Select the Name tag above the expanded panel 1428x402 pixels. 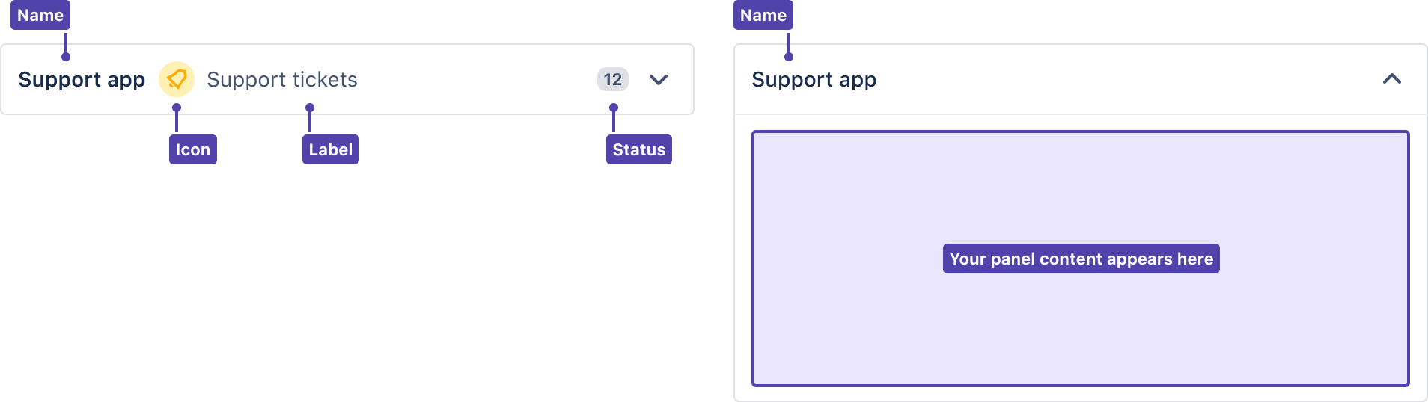coord(763,15)
